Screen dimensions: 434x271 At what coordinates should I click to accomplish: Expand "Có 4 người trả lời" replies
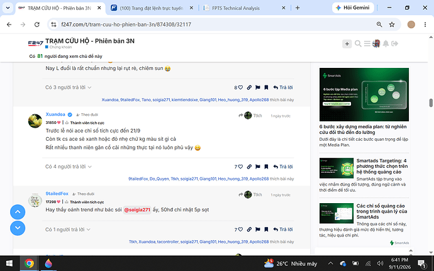click(x=69, y=167)
